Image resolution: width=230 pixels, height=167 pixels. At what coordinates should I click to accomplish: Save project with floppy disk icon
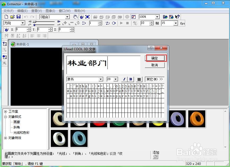point(19,17)
